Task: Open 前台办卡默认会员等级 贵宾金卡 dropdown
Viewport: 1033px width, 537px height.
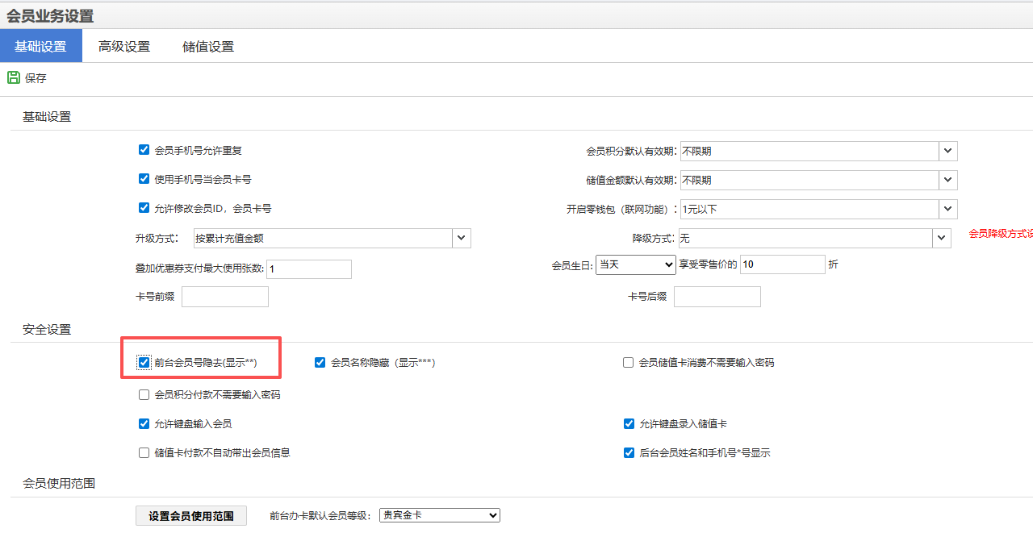Action: pyautogui.click(x=439, y=515)
